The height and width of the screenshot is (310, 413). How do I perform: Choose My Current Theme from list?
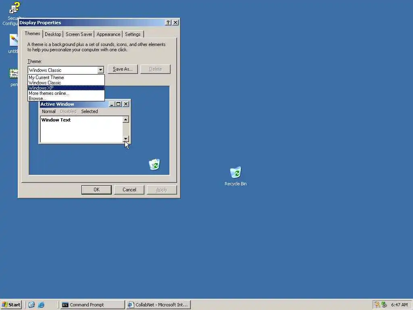[66, 77]
